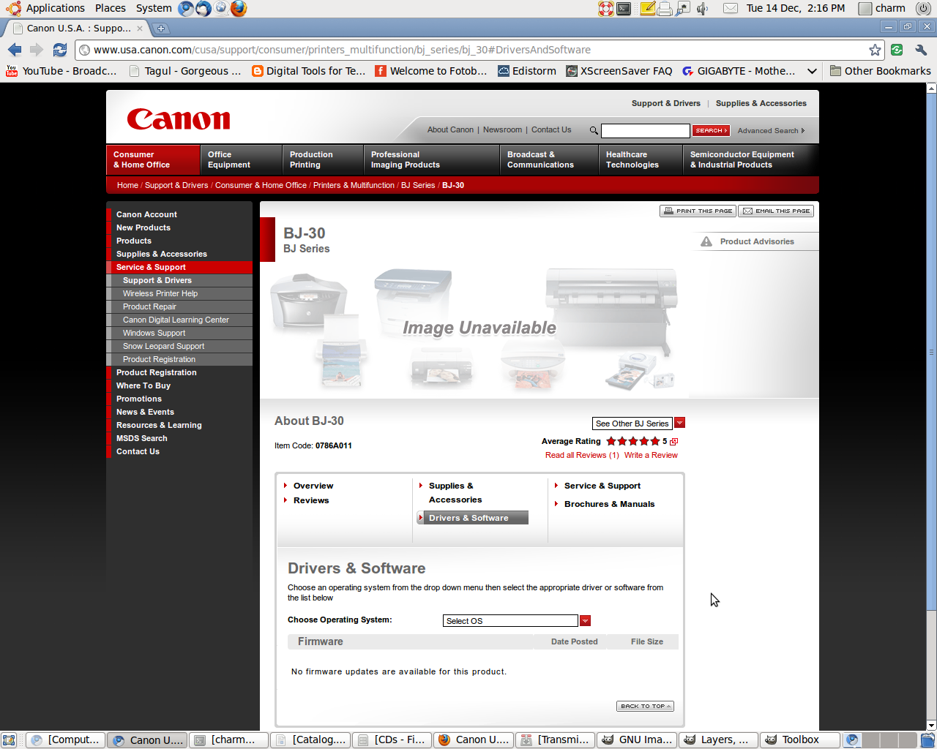
Task: Switch to the GIMP Toolbox taskbar window
Action: pos(800,740)
